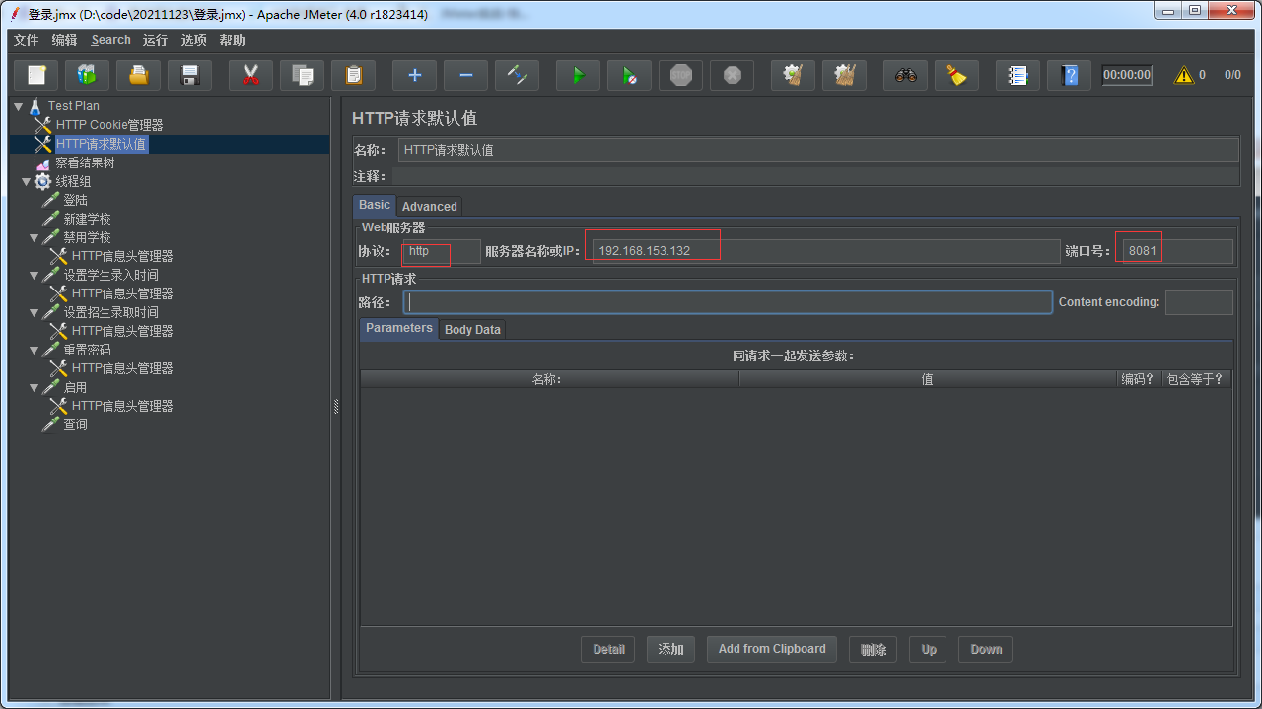Open the 帮助 menu

click(x=233, y=40)
